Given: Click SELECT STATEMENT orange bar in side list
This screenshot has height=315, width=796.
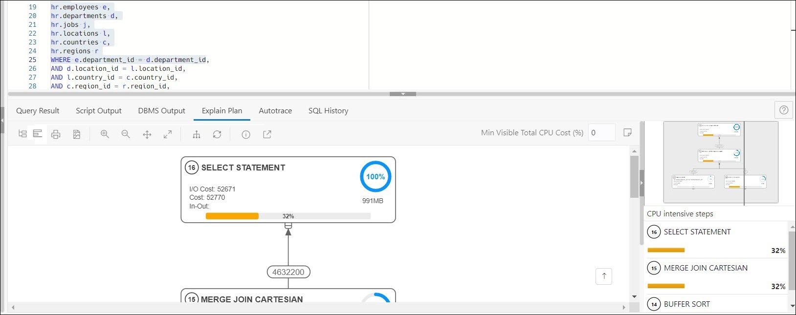Looking at the screenshot, I should click(x=666, y=250).
